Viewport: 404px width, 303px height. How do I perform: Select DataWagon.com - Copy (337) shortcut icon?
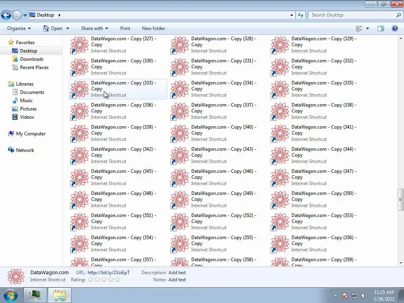click(x=180, y=111)
